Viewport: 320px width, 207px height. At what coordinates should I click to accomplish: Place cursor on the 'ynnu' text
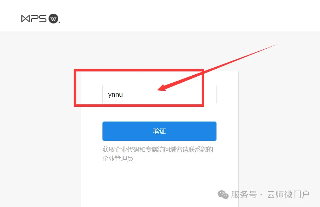(115, 95)
